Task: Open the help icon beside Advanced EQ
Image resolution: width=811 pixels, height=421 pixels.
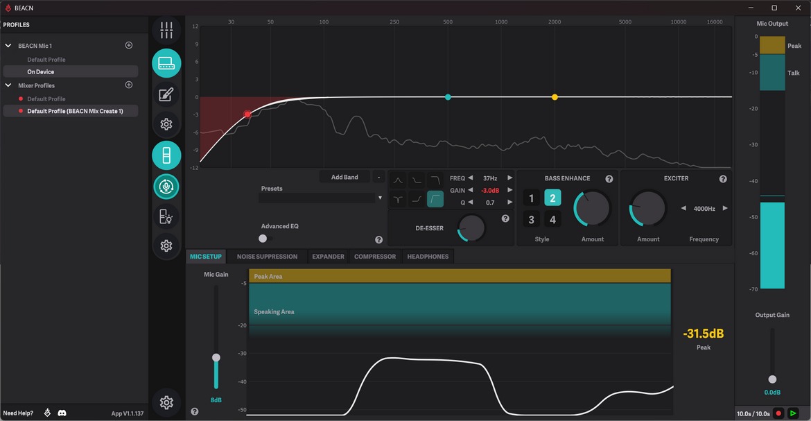Action: pyautogui.click(x=378, y=240)
